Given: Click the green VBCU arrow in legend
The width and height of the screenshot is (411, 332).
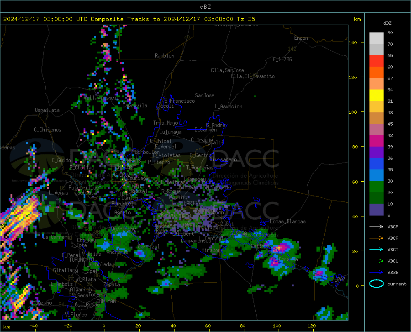Looking at the screenshot, I should point(376,261).
